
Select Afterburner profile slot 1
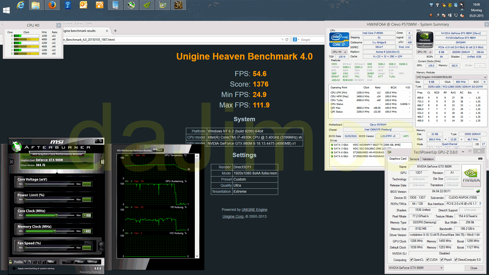click(x=25, y=262)
